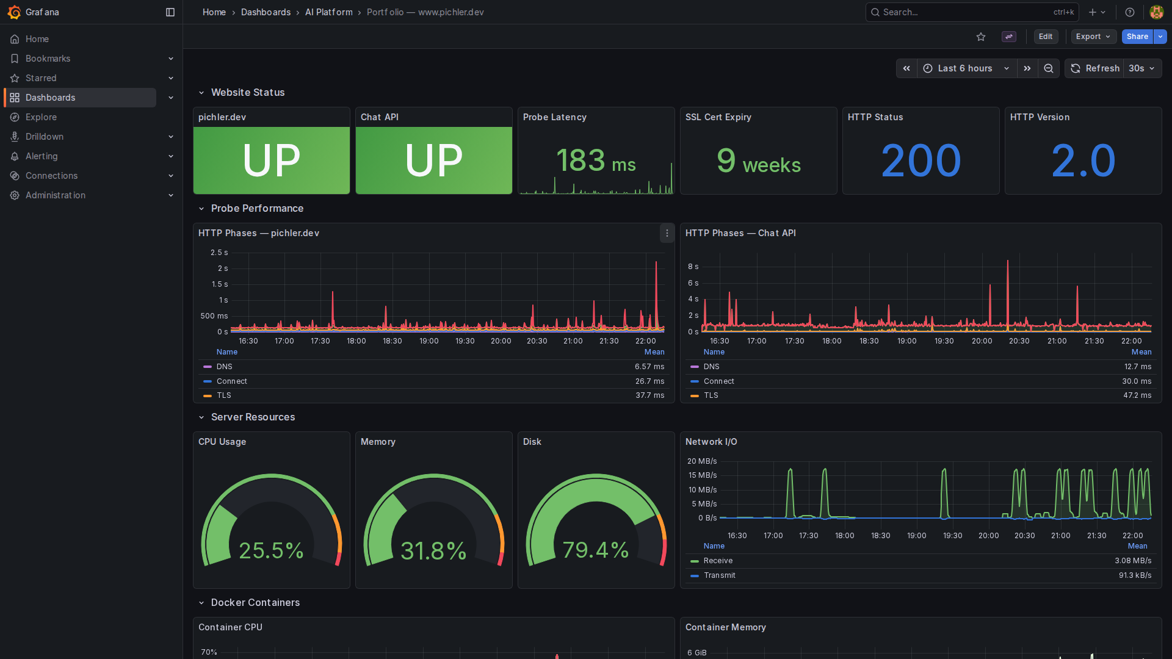Click the zoom out time range icon
This screenshot has width=1172, height=659.
(1049, 68)
